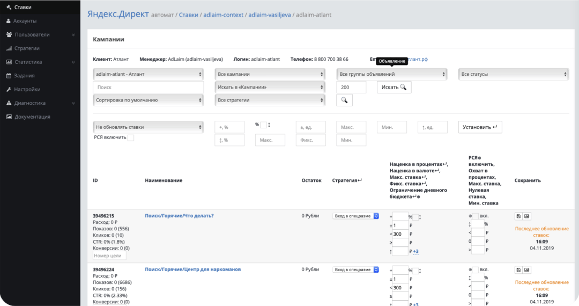Go to Стратегии in the sidebar

coord(27,48)
